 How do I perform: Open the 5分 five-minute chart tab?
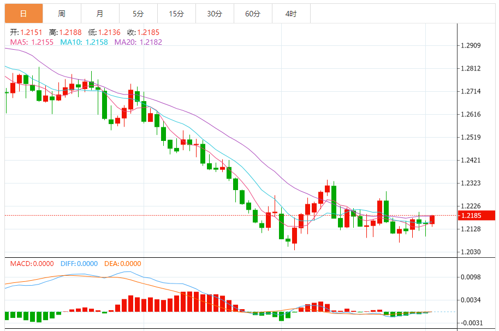click(138, 14)
